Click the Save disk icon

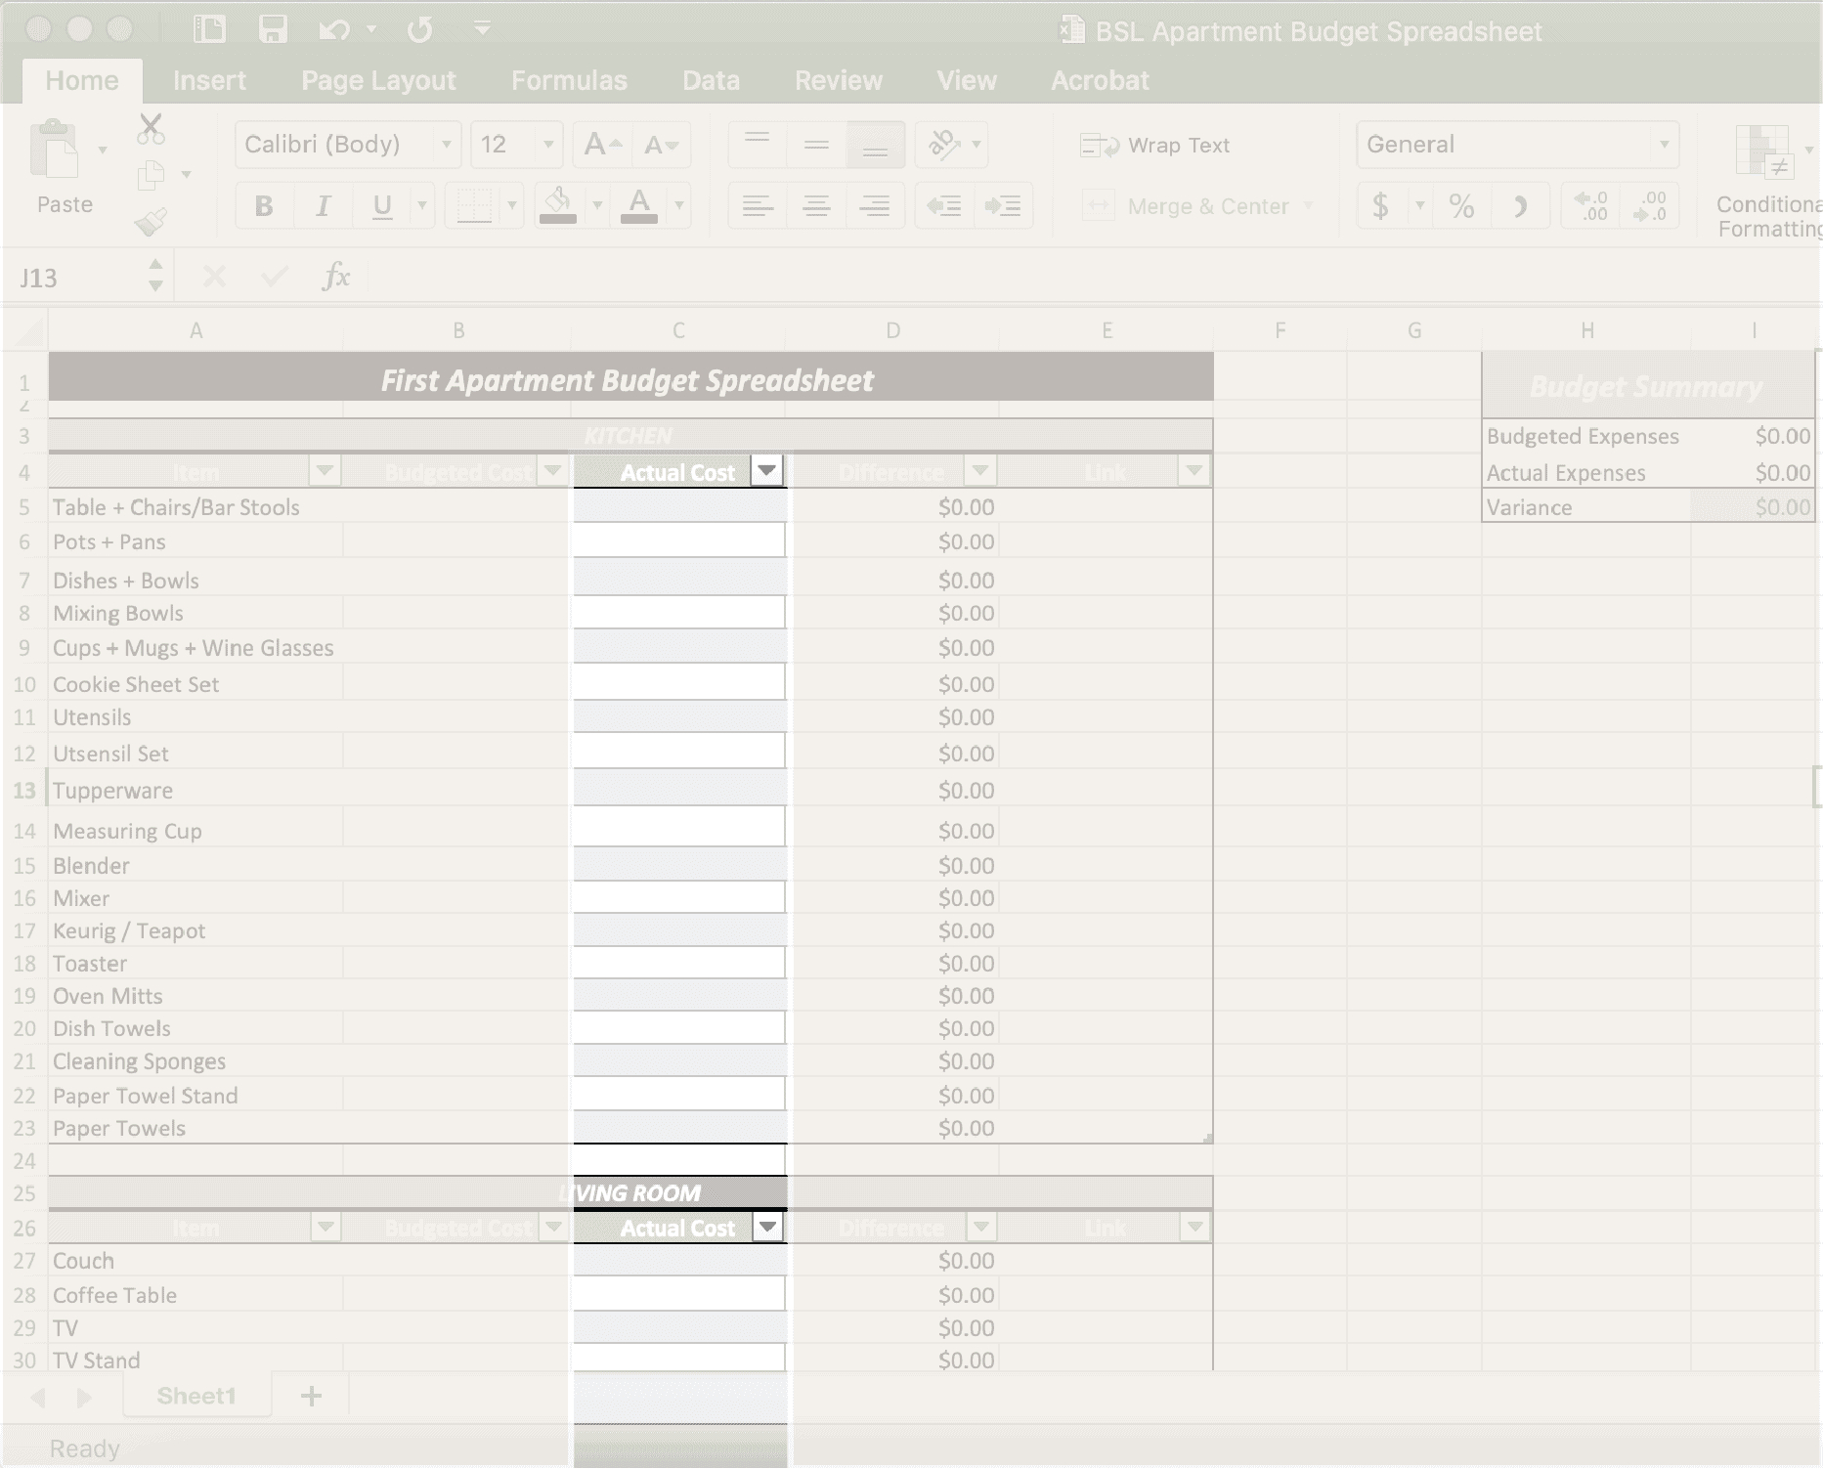[x=273, y=29]
